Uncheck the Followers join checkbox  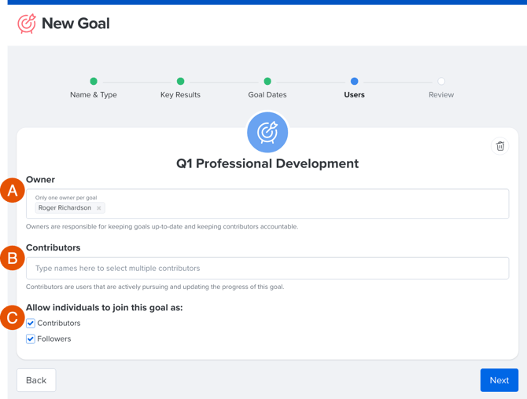point(31,339)
